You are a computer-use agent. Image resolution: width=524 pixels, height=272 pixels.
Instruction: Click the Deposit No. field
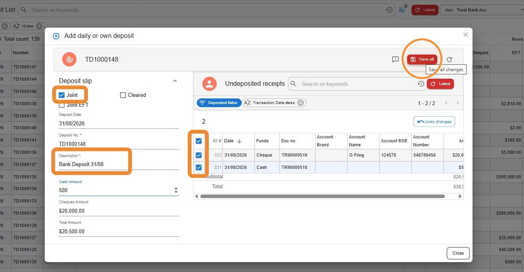coord(118,144)
